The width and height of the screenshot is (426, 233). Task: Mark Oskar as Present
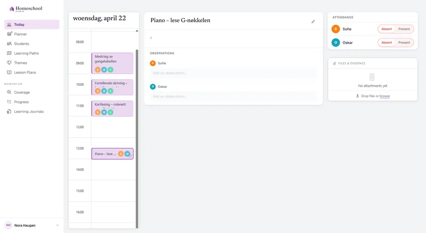pos(404,43)
